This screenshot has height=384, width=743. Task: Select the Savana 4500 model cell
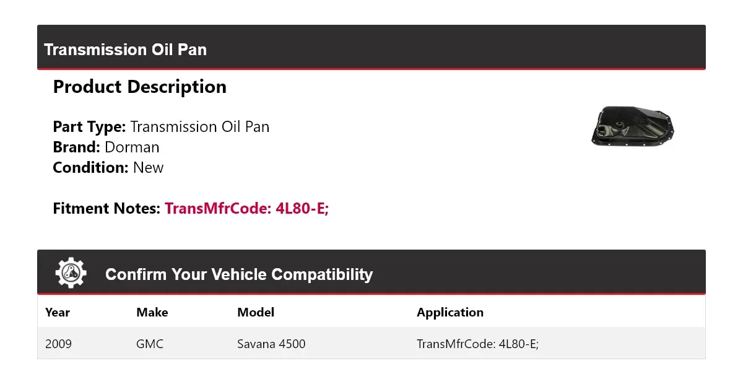click(x=271, y=343)
